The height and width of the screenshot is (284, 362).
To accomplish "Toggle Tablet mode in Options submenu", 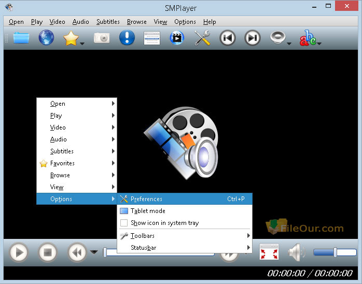I will click(185, 211).
